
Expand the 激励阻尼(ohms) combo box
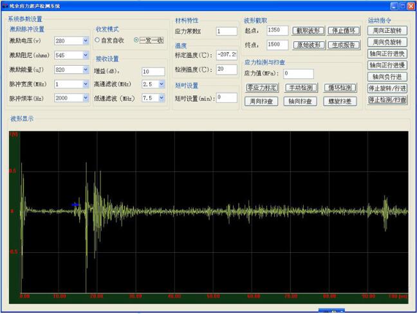point(86,55)
